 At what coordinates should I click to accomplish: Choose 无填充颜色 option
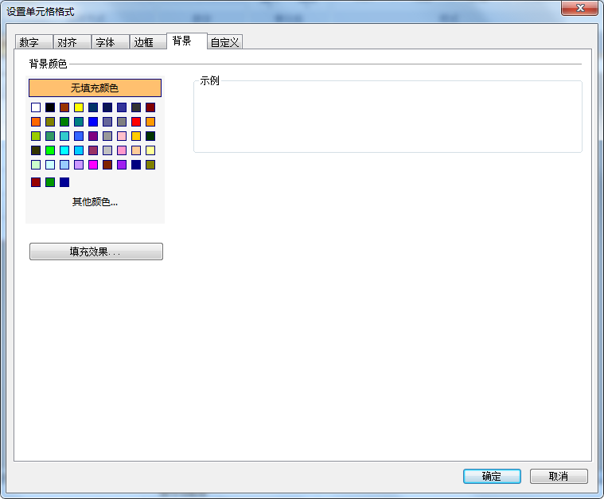(x=95, y=88)
